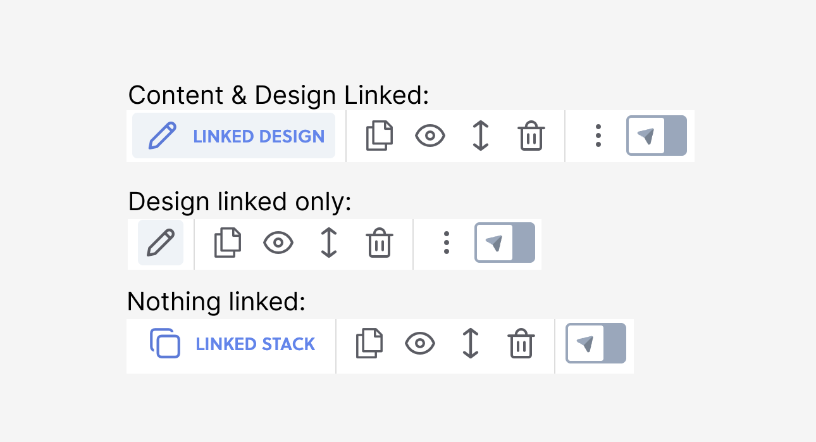Viewport: 816px width, 442px height.
Task: Select the Design linked only label
Action: (x=240, y=201)
